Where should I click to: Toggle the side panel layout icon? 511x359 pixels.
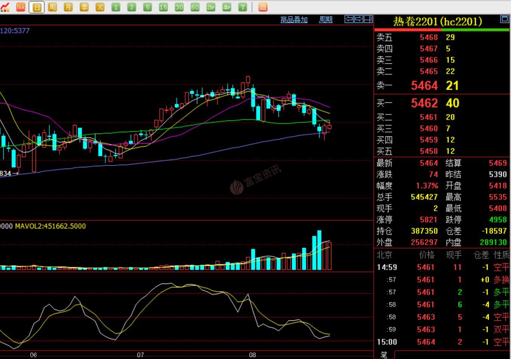tap(368, 19)
